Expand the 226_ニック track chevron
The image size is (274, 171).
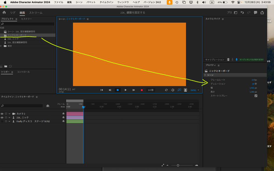(x=9, y=118)
